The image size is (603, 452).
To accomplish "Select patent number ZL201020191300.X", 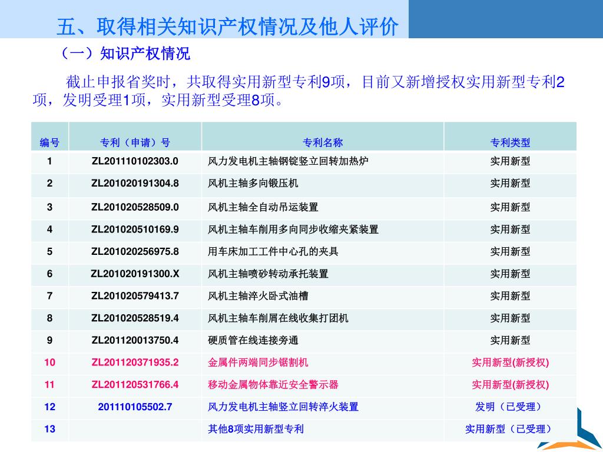I will [x=135, y=274].
